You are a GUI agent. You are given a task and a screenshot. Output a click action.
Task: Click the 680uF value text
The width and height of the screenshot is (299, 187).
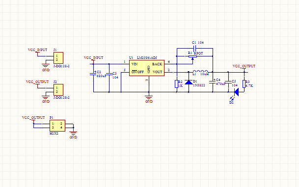[102, 76]
